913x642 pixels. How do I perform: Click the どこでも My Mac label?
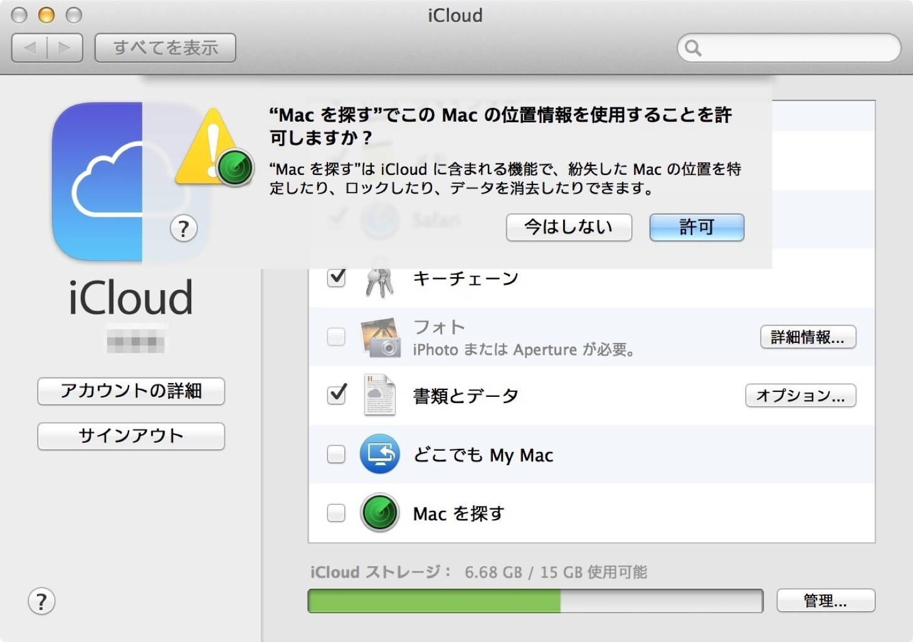483,455
